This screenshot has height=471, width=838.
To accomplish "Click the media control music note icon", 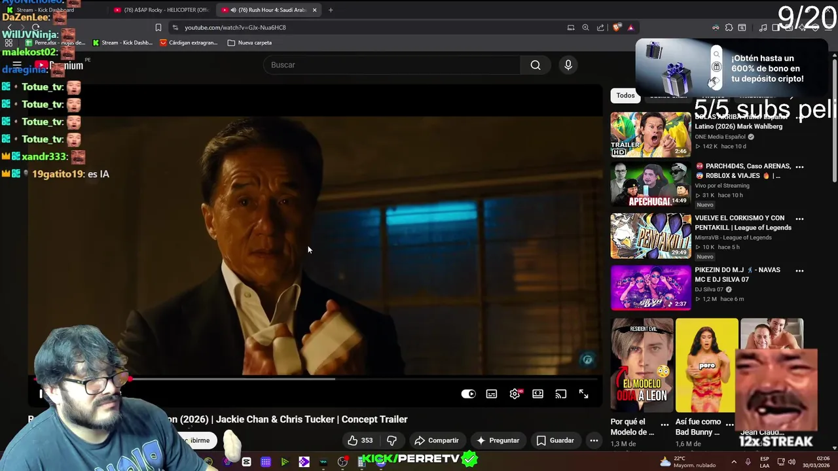I will (x=763, y=27).
